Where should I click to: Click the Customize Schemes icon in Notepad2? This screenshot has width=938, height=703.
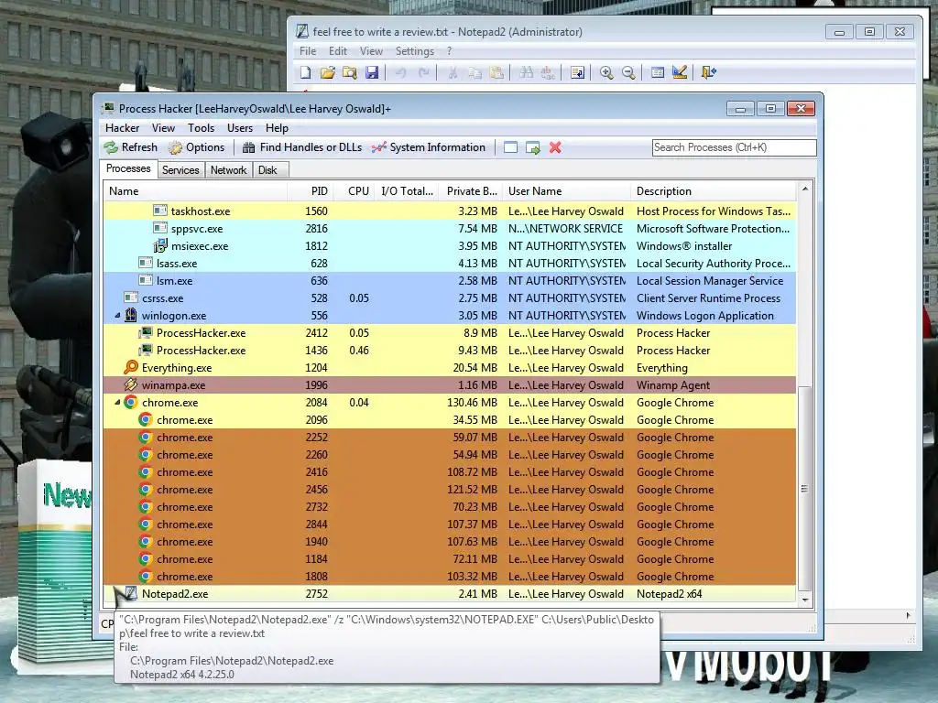click(680, 73)
